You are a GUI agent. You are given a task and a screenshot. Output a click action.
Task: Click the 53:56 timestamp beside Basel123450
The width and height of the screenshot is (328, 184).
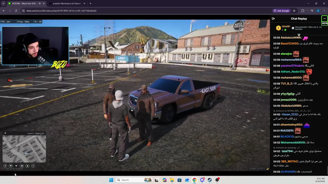pos(276,44)
